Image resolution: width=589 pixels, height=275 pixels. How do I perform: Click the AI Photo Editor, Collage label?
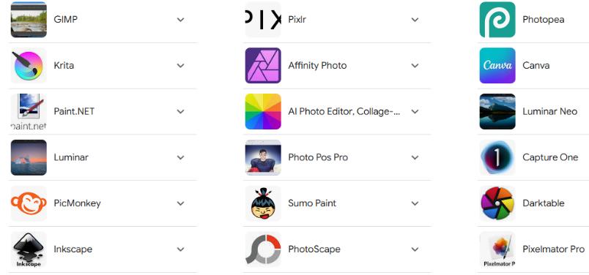(344, 111)
